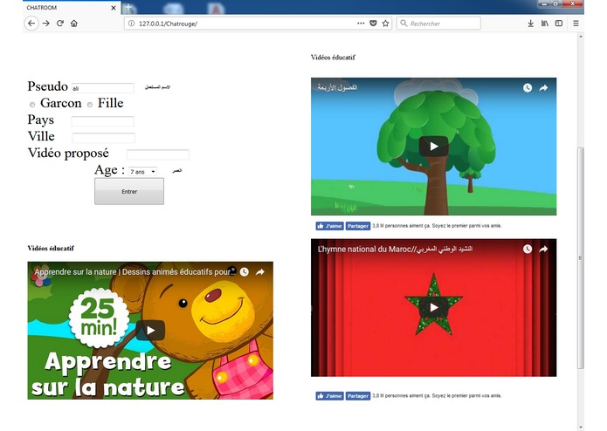Close the CHATROOM tab
The width and height of the screenshot is (607, 431).
tap(114, 8)
